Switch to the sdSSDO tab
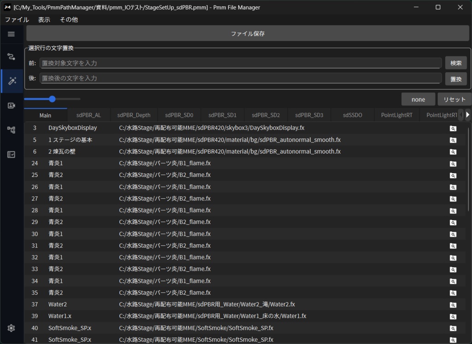 (x=352, y=115)
